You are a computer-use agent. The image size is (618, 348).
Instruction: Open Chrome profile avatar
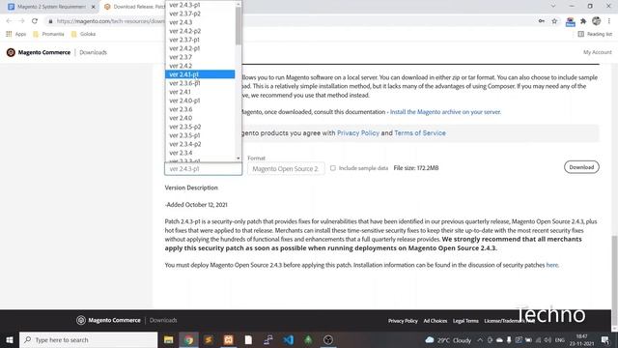[x=597, y=21]
